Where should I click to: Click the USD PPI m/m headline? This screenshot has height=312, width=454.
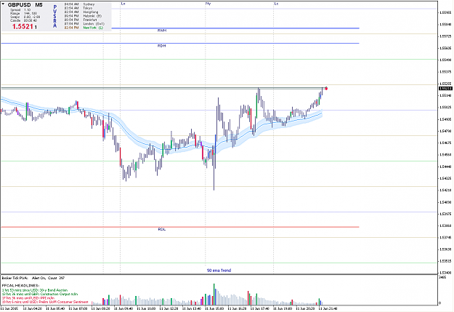[28, 297]
